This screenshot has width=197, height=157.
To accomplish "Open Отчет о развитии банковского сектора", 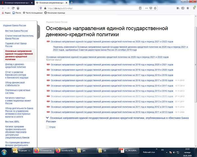I will [x=17, y=75].
